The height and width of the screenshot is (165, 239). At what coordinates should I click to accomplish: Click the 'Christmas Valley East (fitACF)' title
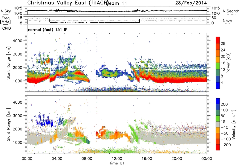point(68,3)
